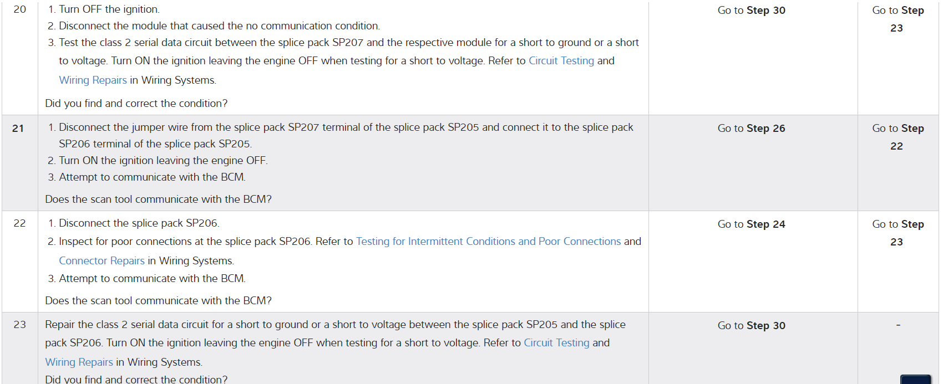Image resolution: width=943 pixels, height=384 pixels.
Task: Click 'Go to Step 23' in row 22
Action: (x=898, y=233)
